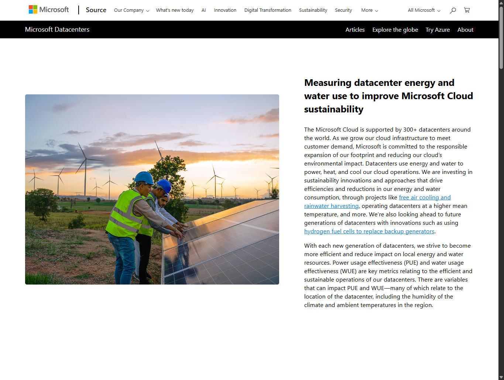
Task: Click the Source site title link
Action: [x=96, y=10]
